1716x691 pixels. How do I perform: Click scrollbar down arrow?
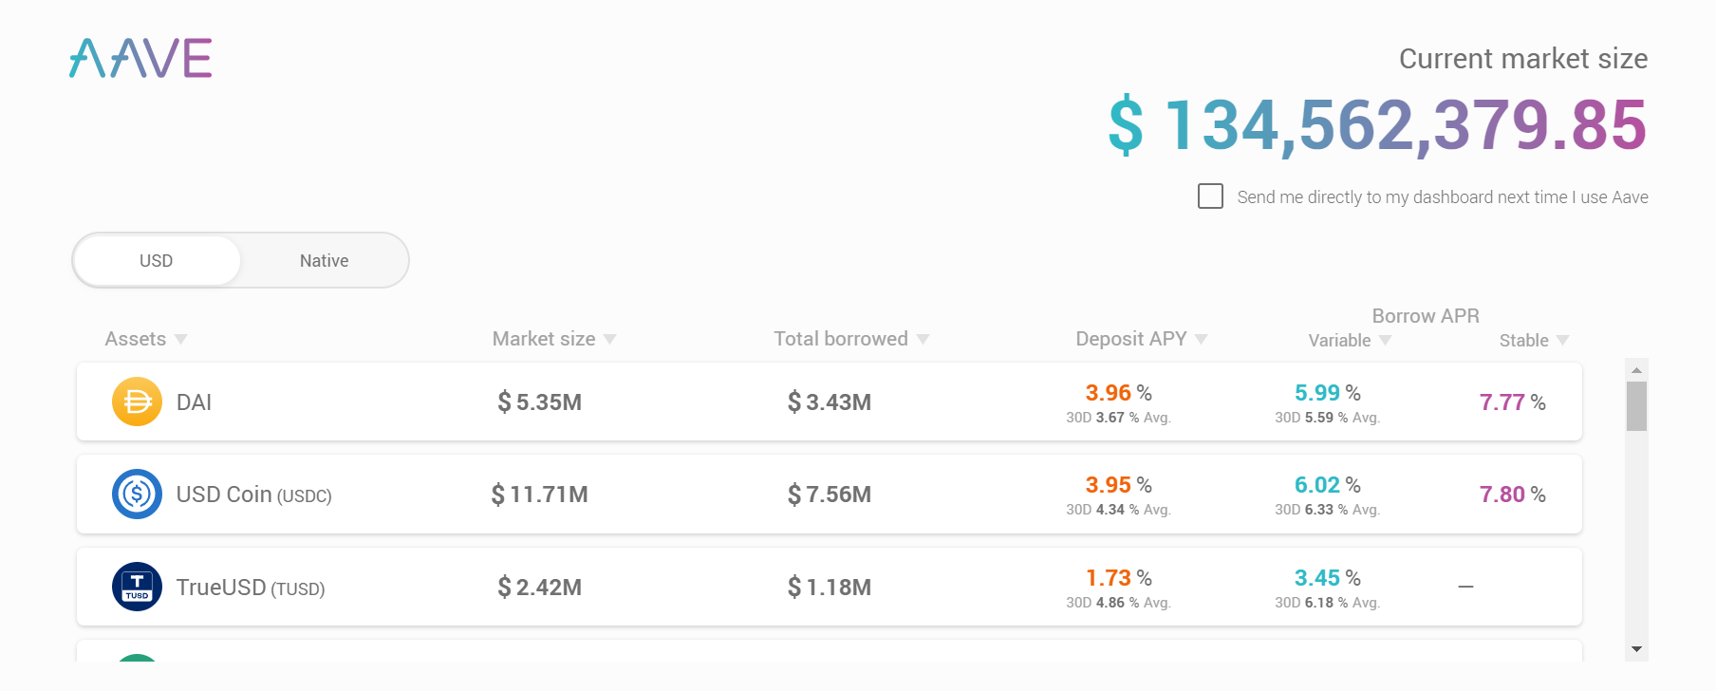point(1636,649)
